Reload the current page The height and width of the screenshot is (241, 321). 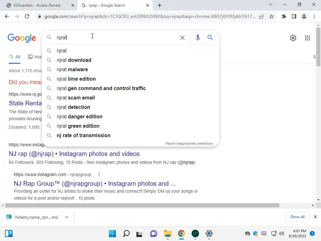coord(27,16)
